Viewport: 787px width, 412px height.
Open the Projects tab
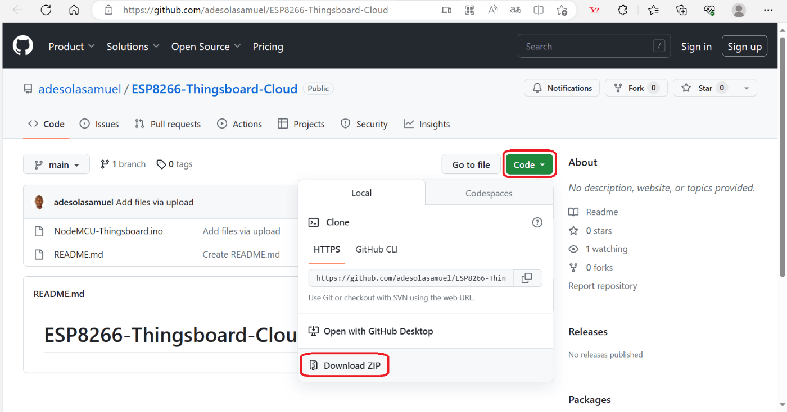point(301,124)
